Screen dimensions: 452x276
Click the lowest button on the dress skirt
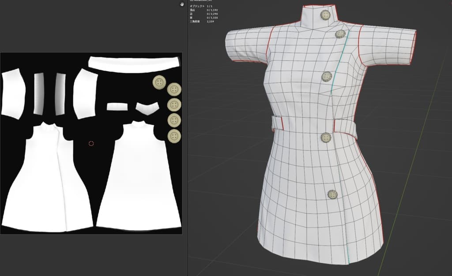332,194
